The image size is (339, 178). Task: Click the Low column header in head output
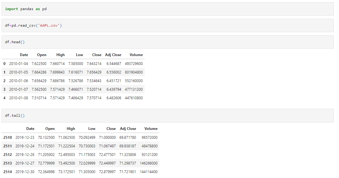pyautogui.click(x=79, y=55)
